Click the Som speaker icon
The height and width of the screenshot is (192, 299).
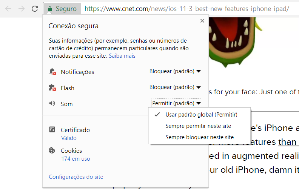(x=52, y=103)
